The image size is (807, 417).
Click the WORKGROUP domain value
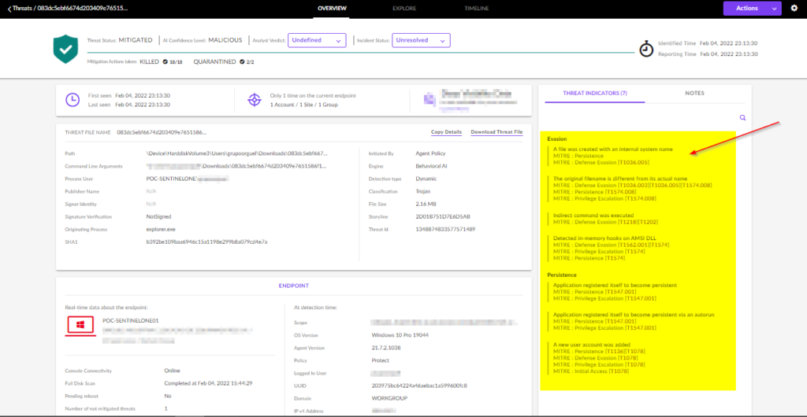coord(389,398)
